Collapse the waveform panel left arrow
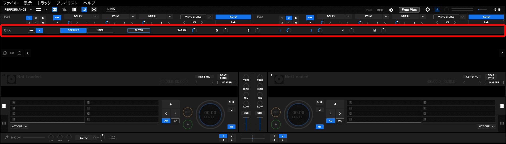This screenshot has width=506, height=144. pos(28,53)
